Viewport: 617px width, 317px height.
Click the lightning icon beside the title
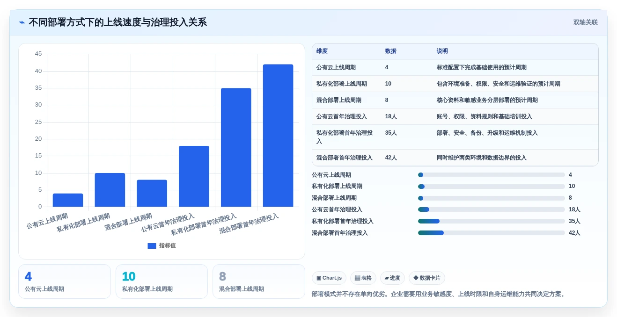[x=22, y=22]
